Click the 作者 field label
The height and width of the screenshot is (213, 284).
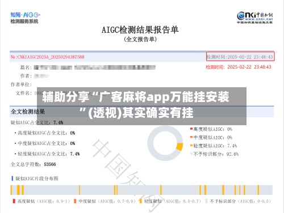(26, 76)
